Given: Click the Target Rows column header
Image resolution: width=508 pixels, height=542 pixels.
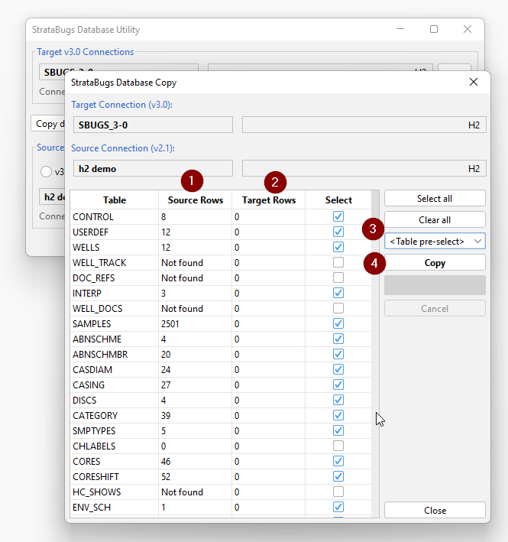Looking at the screenshot, I should click(x=269, y=200).
